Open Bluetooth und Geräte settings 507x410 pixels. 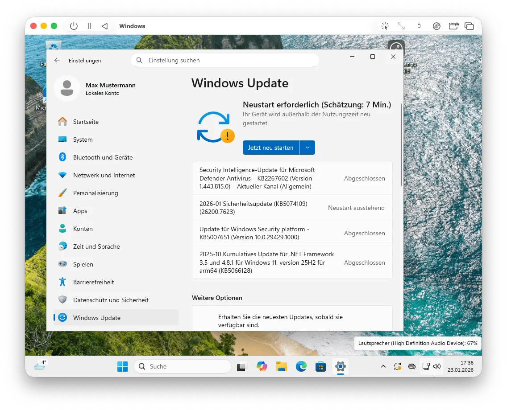pyautogui.click(x=116, y=157)
